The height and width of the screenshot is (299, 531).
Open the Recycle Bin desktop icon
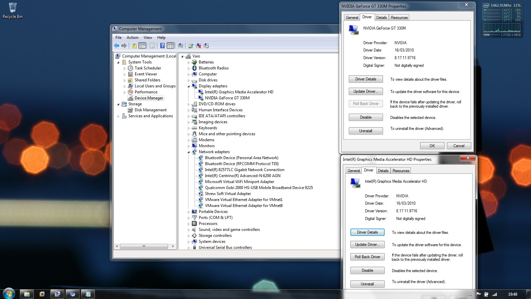[13, 11]
